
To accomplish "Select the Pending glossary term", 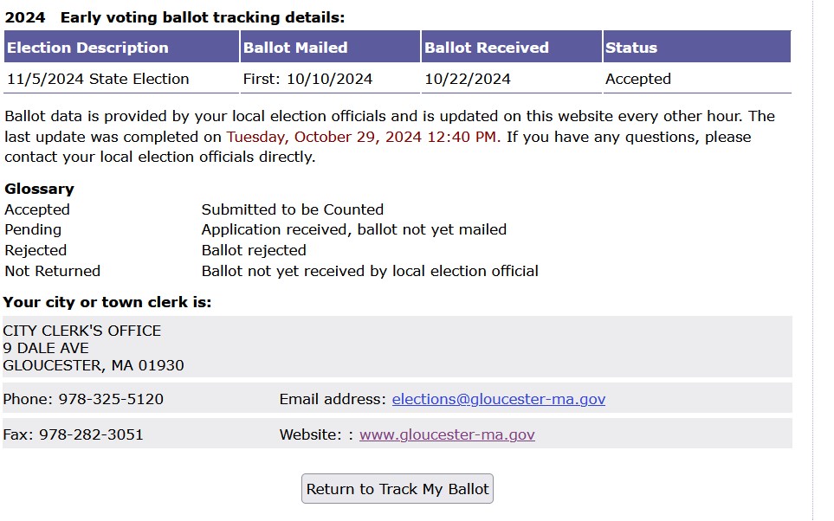I will pos(33,229).
